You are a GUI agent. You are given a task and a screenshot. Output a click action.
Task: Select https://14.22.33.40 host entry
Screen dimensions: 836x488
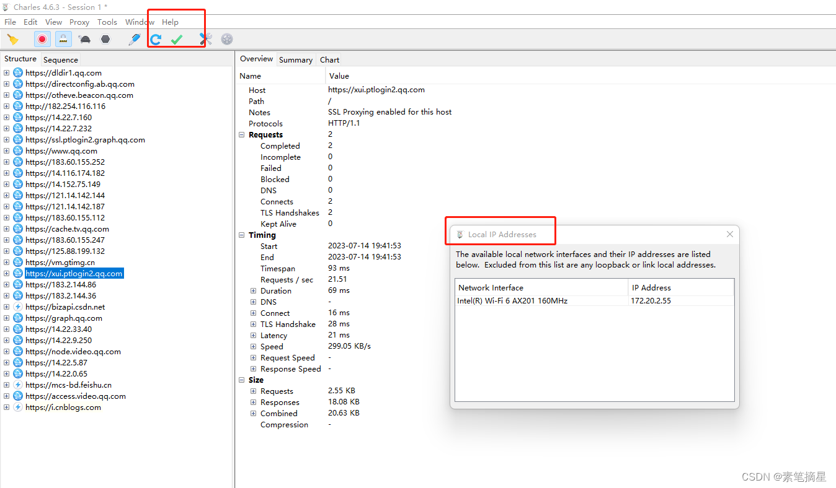tap(58, 329)
